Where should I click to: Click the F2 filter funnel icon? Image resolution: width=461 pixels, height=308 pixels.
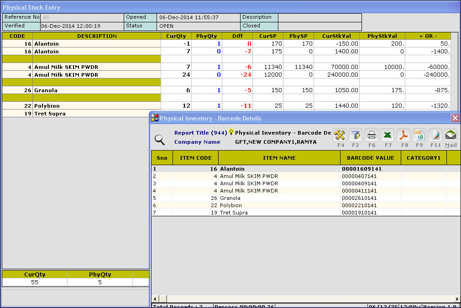click(x=356, y=135)
